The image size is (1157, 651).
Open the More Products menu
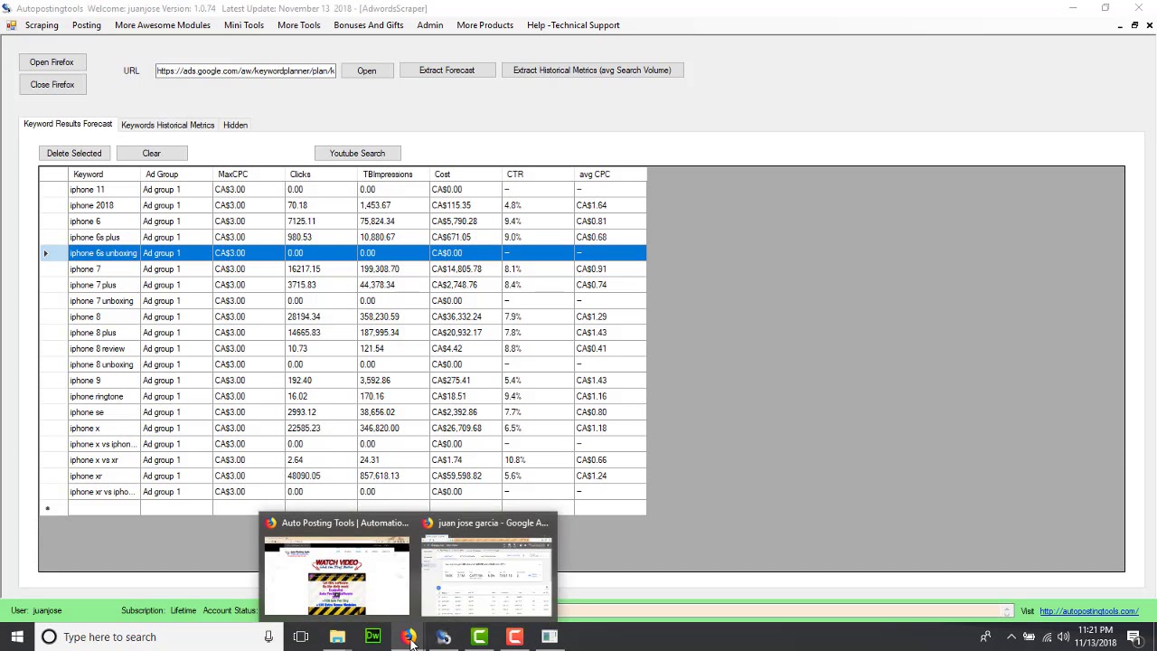[484, 25]
